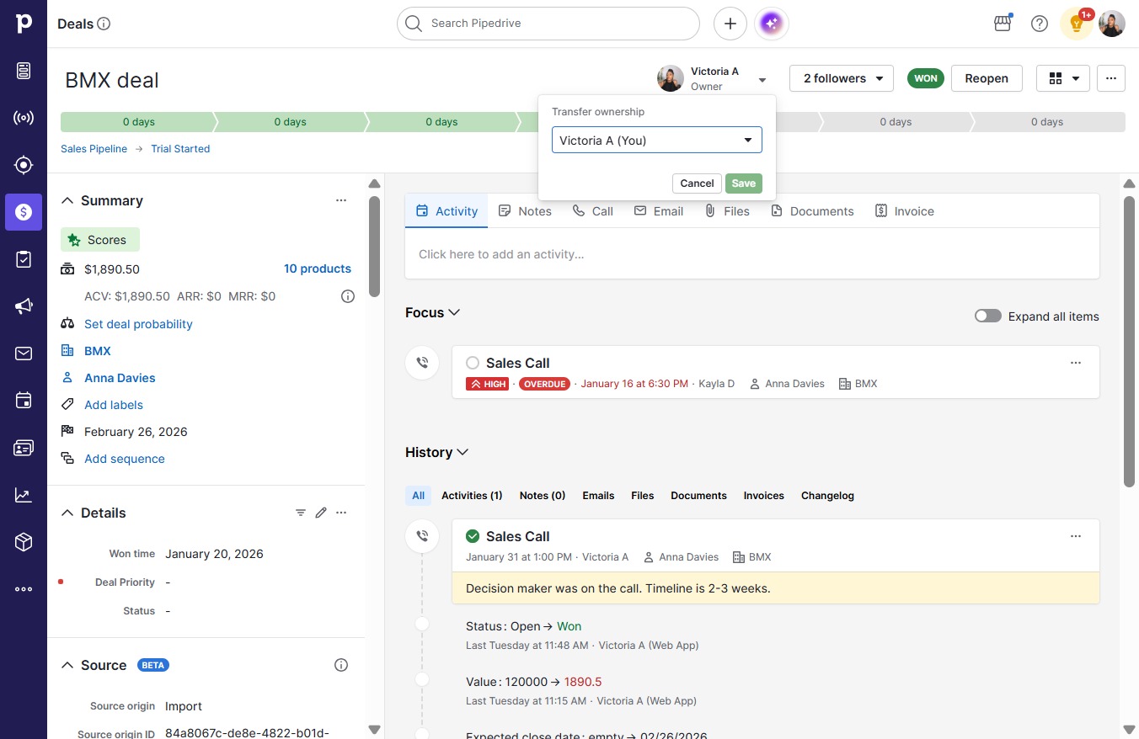
Task: Open the Details section more menu
Action: [341, 513]
